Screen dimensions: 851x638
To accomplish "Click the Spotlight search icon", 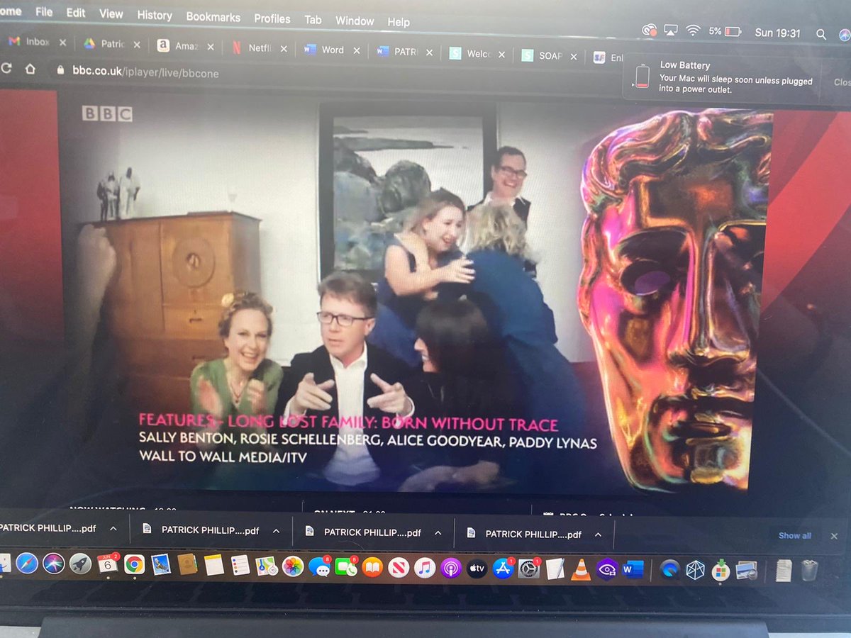I will 821,33.
